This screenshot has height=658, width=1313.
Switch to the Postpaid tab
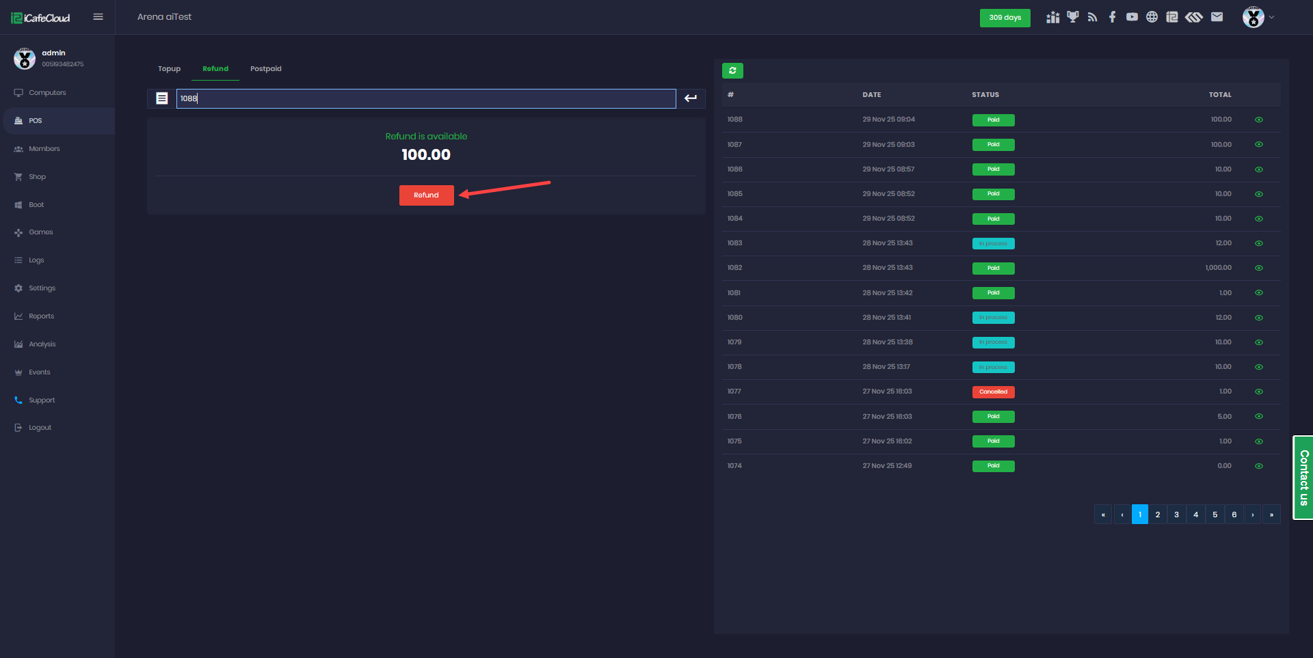coord(265,69)
